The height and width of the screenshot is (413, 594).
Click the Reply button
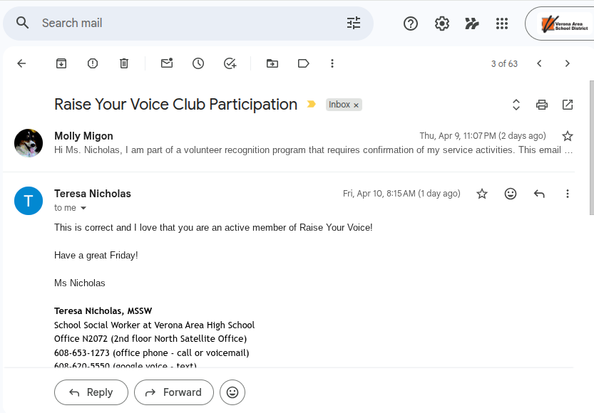91,392
